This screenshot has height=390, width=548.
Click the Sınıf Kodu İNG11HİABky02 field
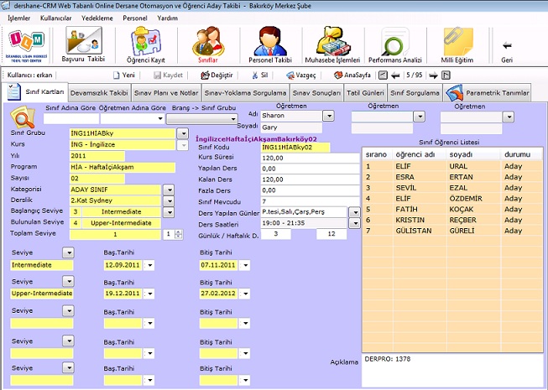coord(295,148)
